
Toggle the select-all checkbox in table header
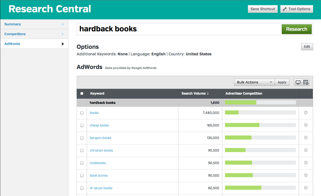point(82,94)
